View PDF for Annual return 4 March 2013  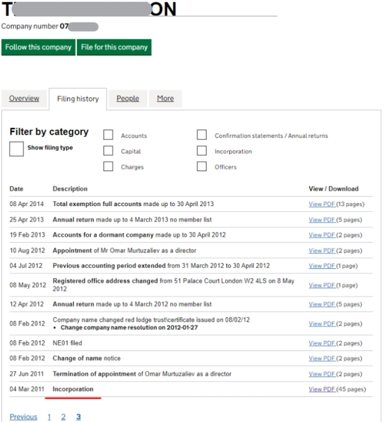coord(322,220)
